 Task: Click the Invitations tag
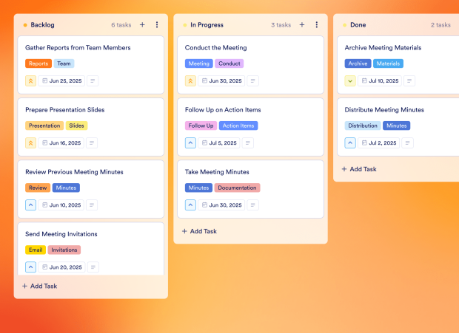(64, 250)
